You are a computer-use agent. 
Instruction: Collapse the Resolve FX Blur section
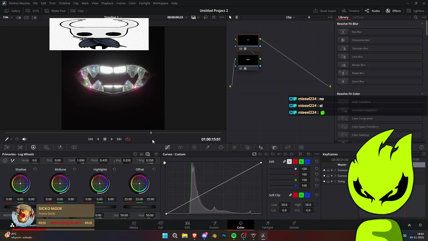point(422,24)
